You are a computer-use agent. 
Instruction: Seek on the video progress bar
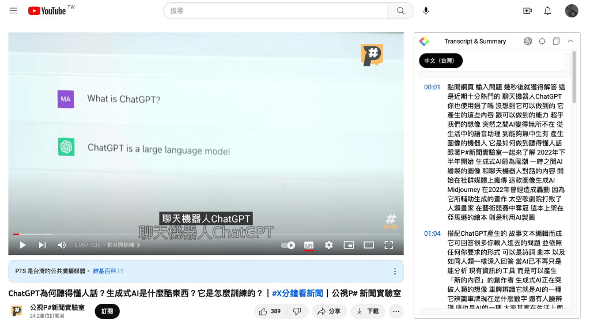206,234
